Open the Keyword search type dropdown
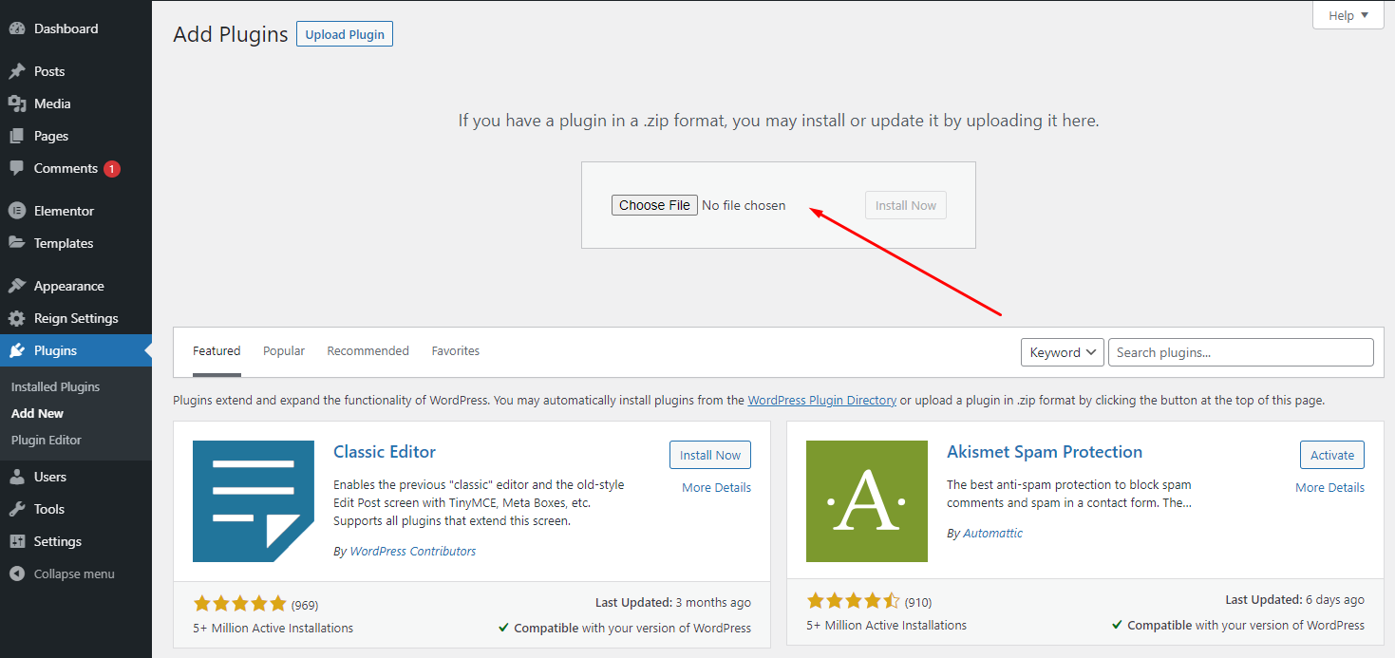The height and width of the screenshot is (658, 1395). coord(1063,352)
